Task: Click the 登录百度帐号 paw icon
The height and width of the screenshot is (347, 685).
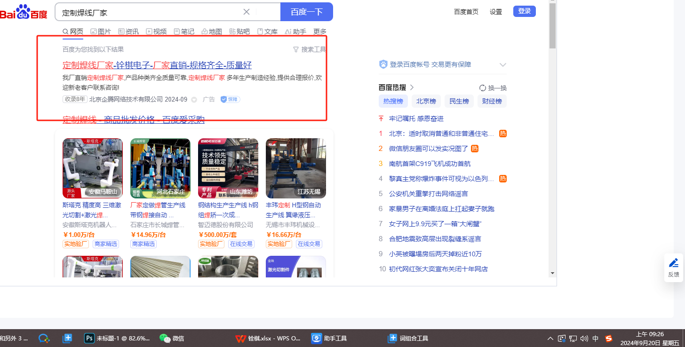Action: click(x=383, y=64)
